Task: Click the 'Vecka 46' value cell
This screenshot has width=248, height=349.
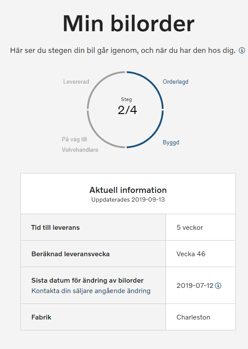Action: pyautogui.click(x=201, y=254)
